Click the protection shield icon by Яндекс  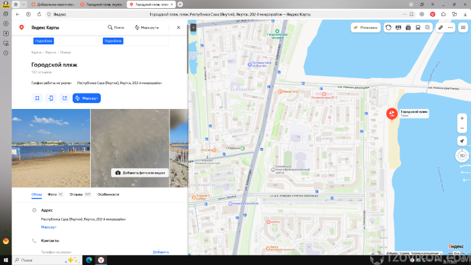point(49,14)
